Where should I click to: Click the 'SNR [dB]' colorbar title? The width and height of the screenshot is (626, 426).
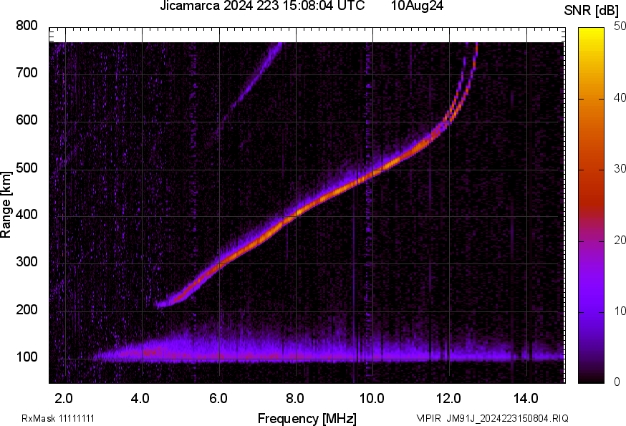pos(591,11)
